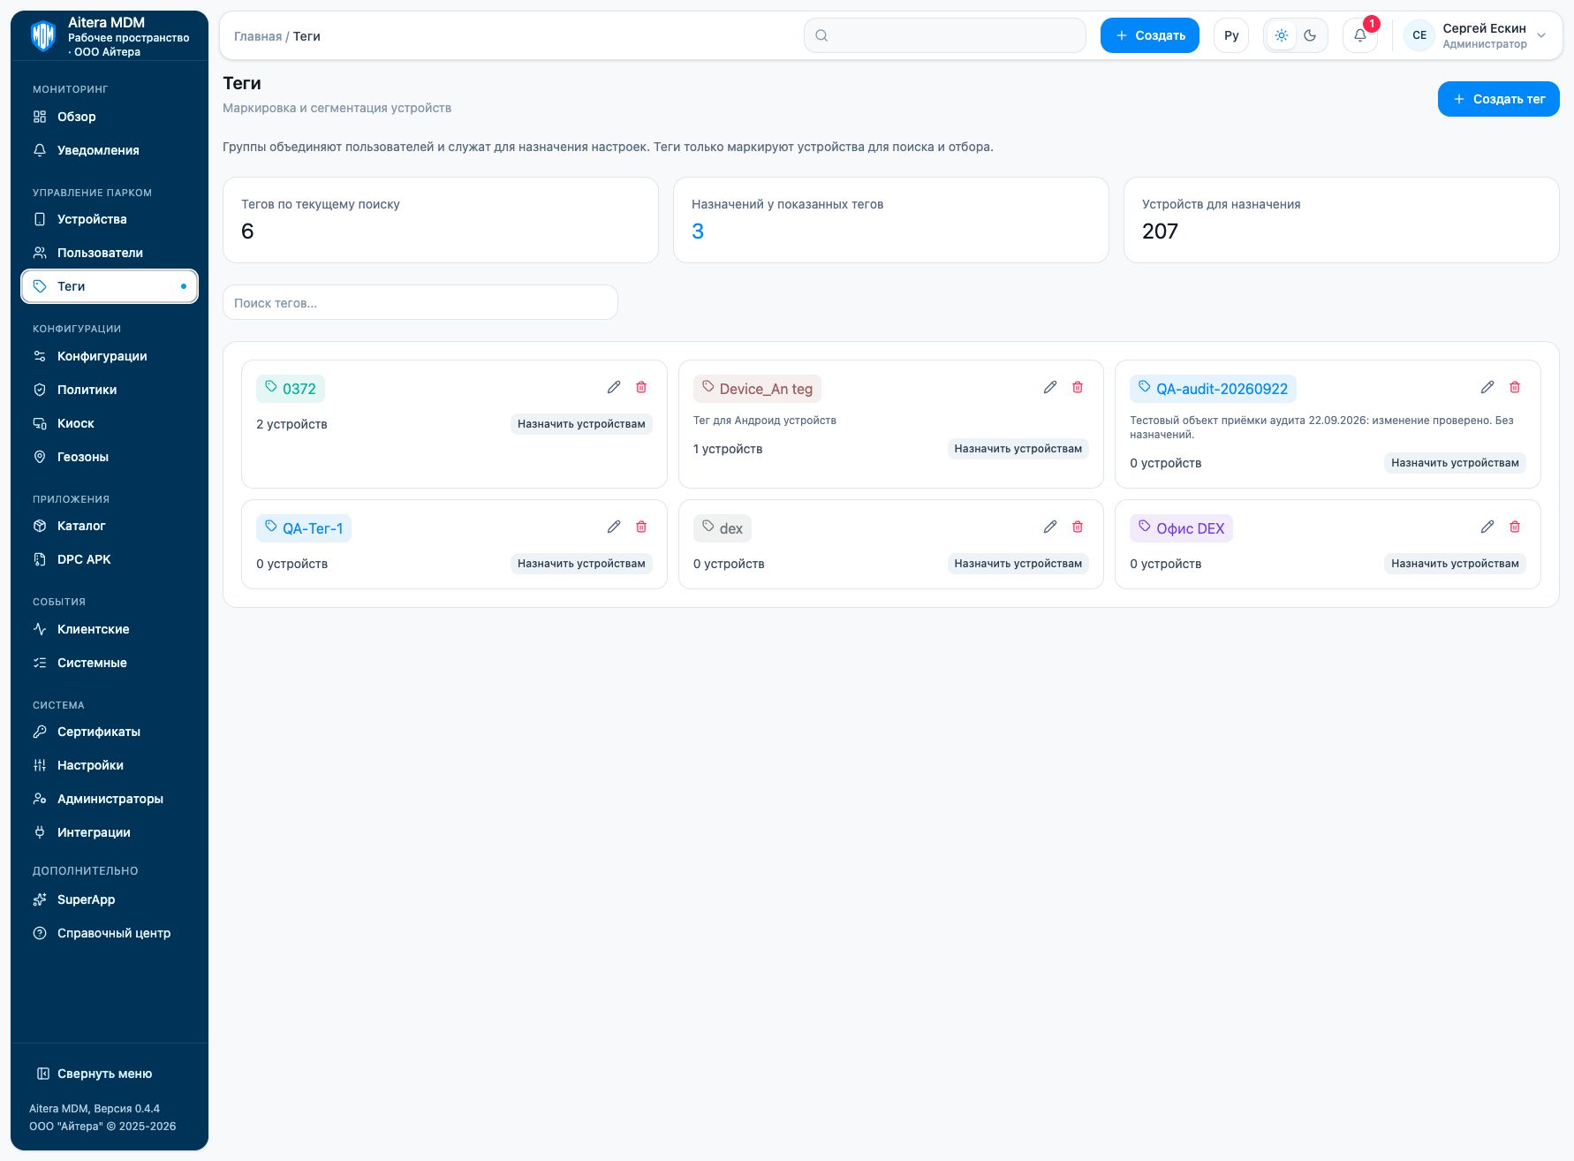Click the pencil icon for QA-audit-20260922
1574x1161 pixels.
1487,387
